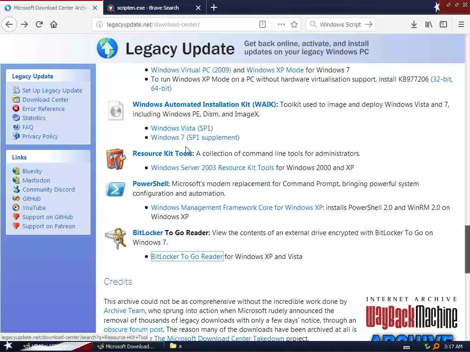Click the Windows Script search box

(340, 25)
